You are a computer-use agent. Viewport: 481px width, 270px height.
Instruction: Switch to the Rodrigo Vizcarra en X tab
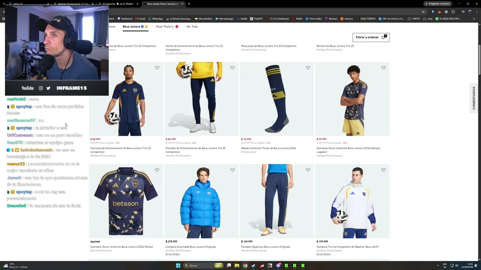tap(73, 4)
